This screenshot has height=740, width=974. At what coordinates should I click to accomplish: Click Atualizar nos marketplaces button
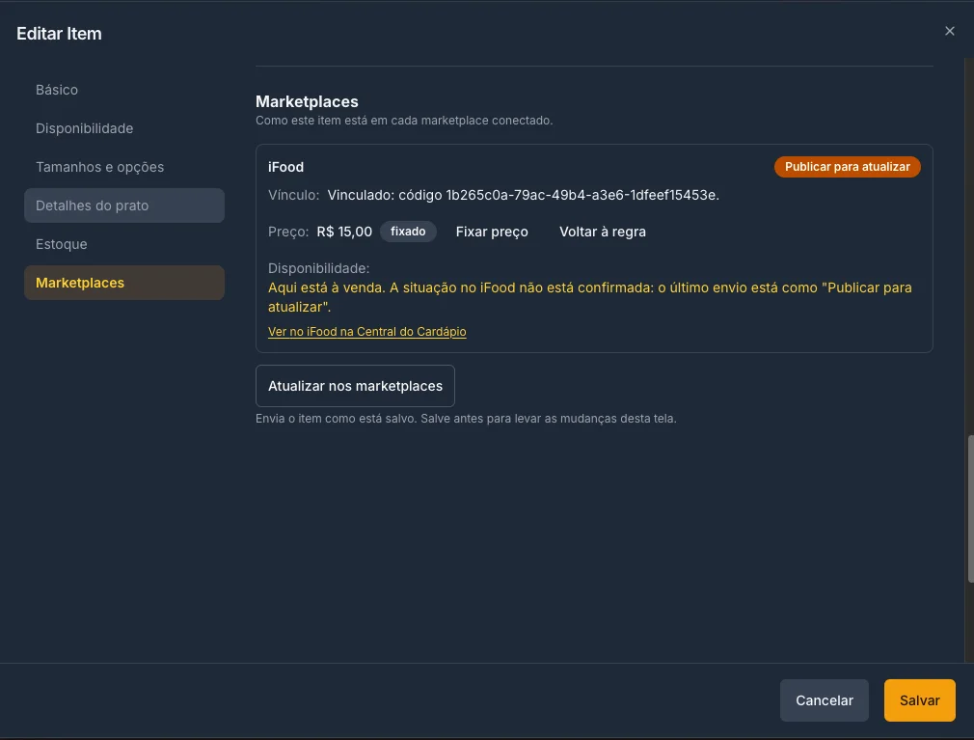355,386
